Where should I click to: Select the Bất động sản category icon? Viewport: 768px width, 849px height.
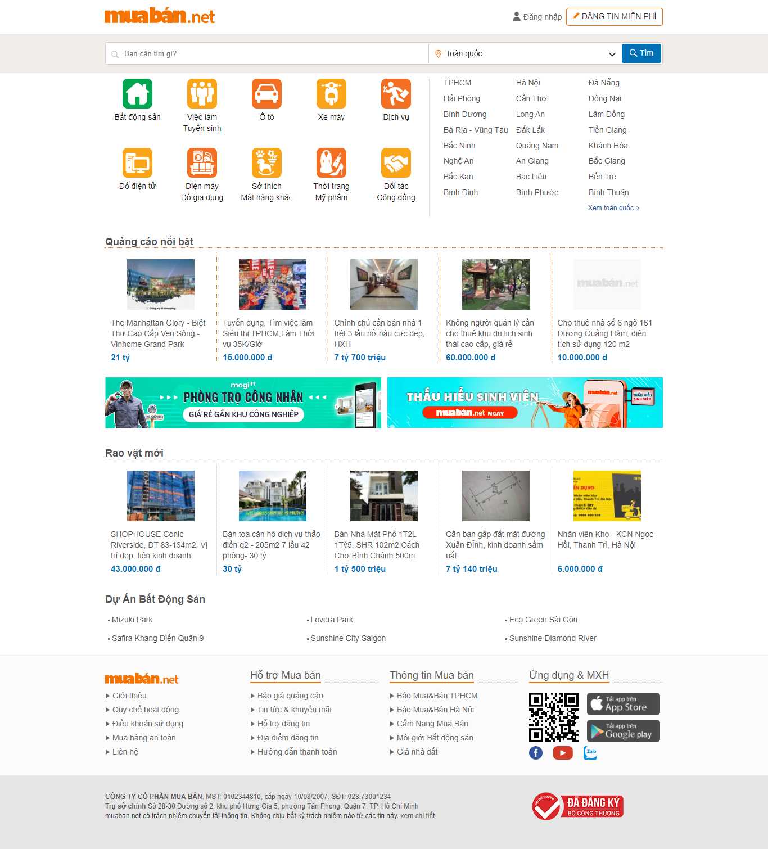pyautogui.click(x=137, y=94)
